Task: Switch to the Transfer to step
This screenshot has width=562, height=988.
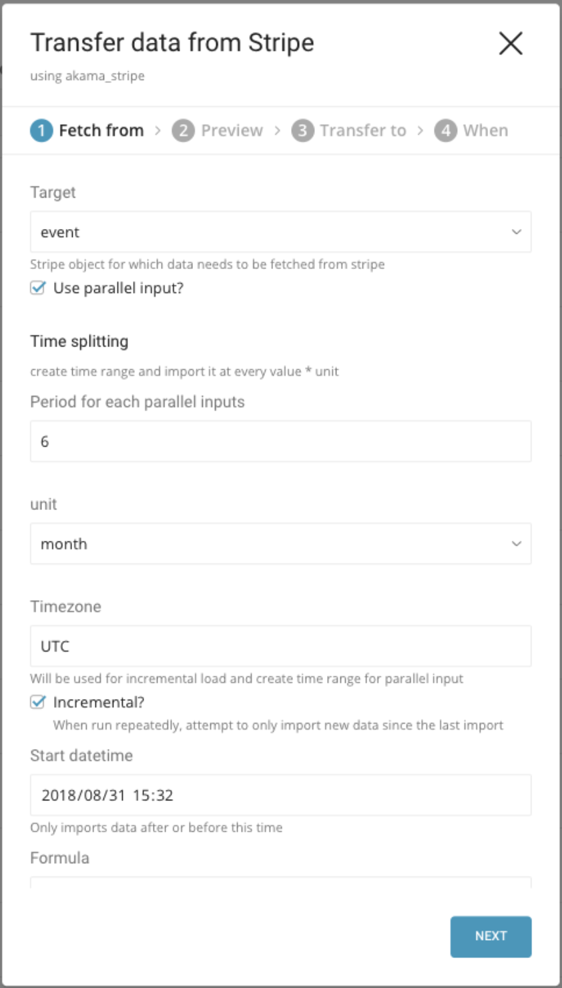Action: pos(362,130)
